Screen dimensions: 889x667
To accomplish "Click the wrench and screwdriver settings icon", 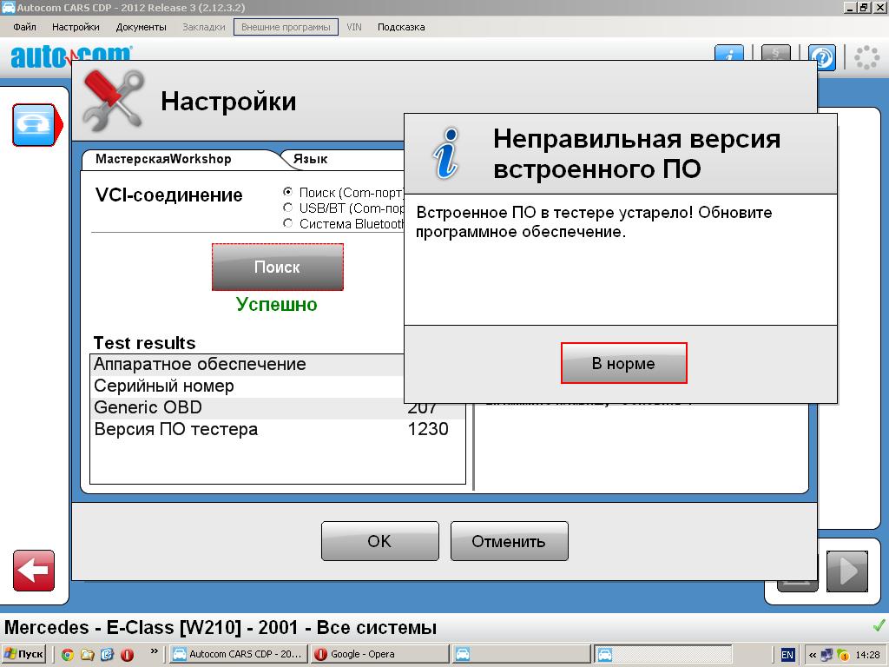I will click(x=112, y=100).
